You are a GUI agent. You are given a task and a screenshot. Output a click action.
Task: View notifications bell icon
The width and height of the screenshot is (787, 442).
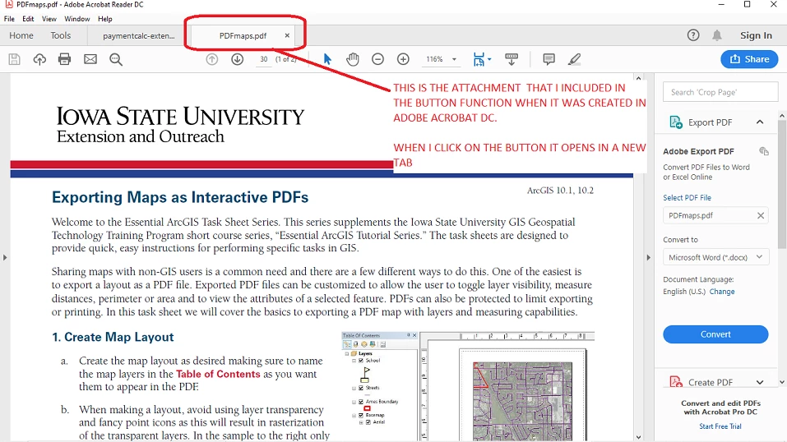tap(717, 35)
